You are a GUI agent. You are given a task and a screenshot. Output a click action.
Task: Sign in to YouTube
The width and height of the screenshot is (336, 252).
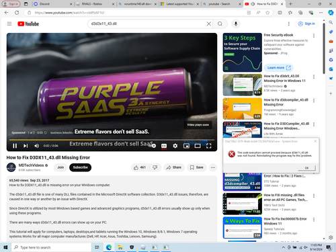[x=307, y=24]
